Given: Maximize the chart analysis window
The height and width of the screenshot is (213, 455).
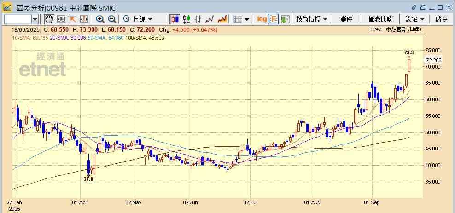Looking at the screenshot, I should (440, 7).
